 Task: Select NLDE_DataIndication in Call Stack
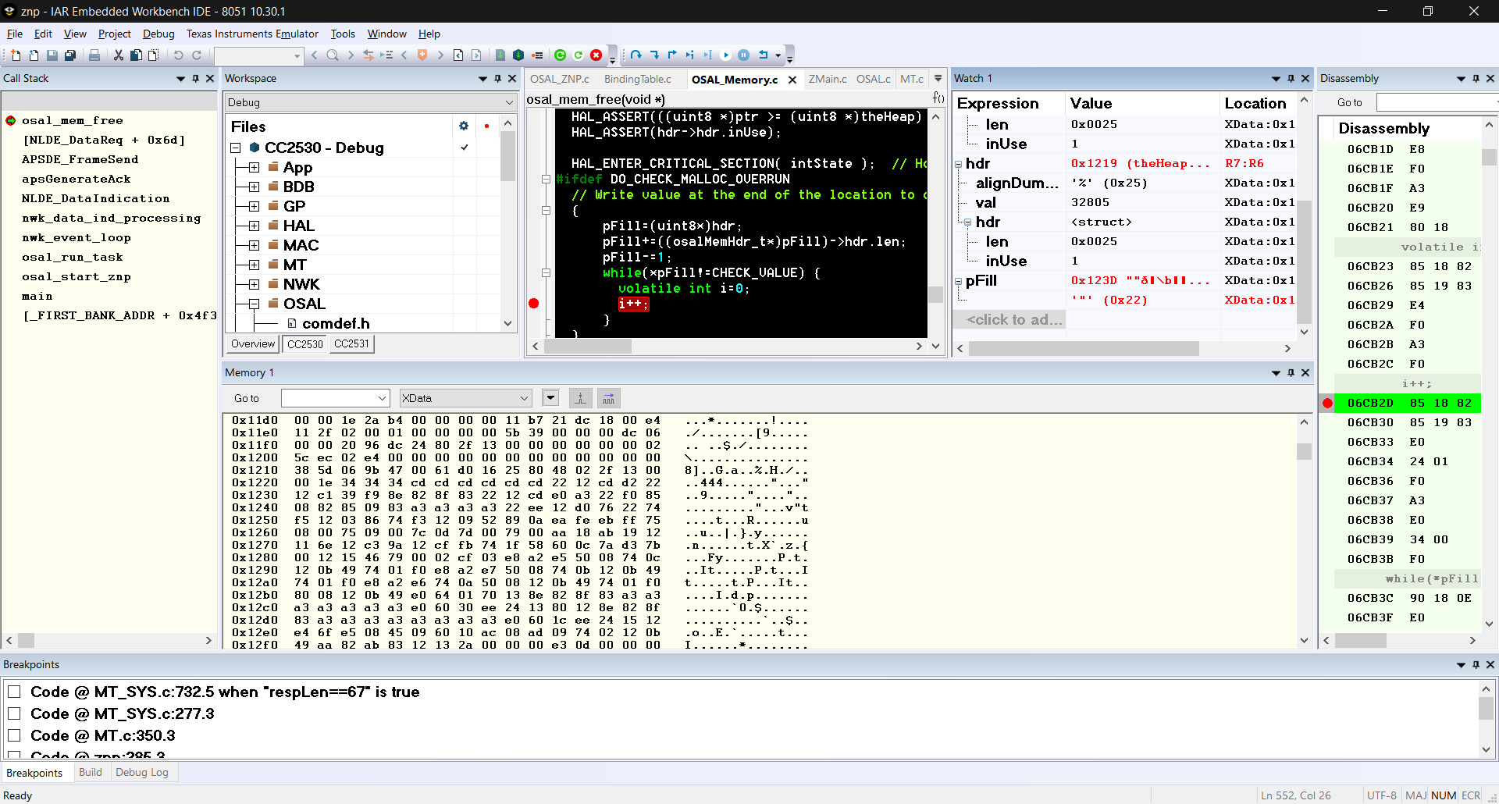pos(95,198)
